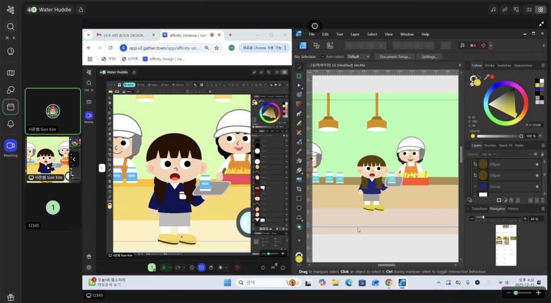Click the Document Setup button
The image size is (551, 303).
[395, 56]
